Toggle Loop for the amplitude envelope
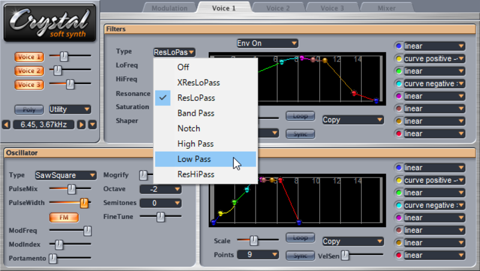Viewport: 480px width, 271px height. click(x=301, y=237)
